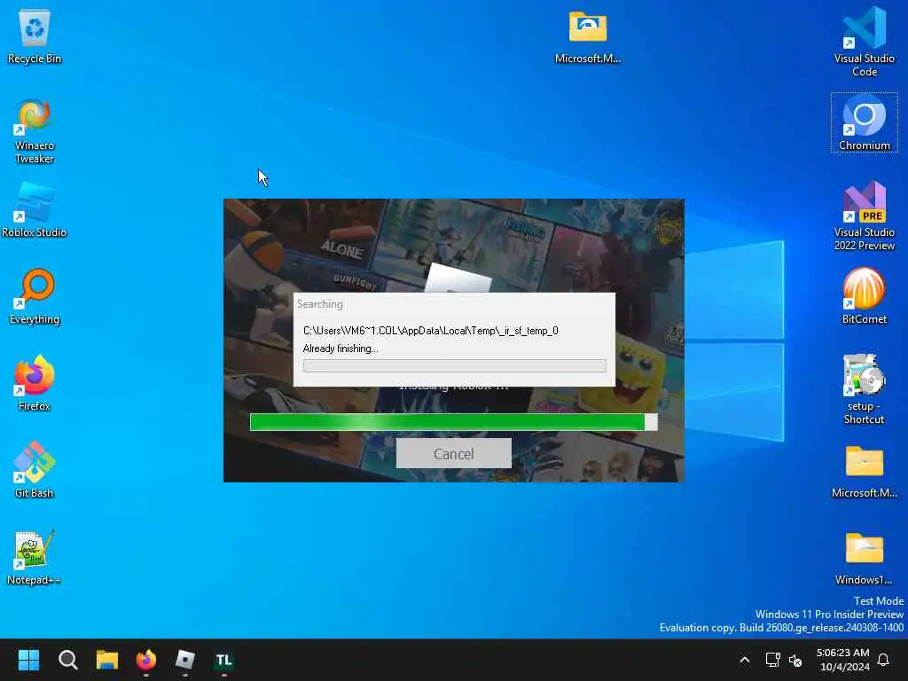Image resolution: width=908 pixels, height=681 pixels.
Task: Open the taskbar clock and date
Action: pyautogui.click(x=842, y=660)
